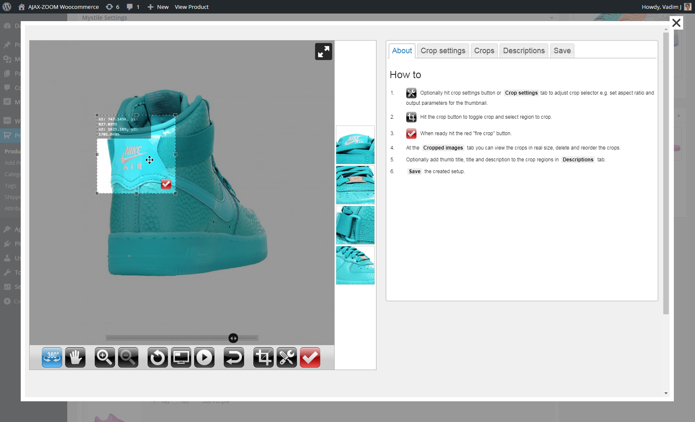Click the crop icon in step 2
The height and width of the screenshot is (422, 695).
coord(411,117)
